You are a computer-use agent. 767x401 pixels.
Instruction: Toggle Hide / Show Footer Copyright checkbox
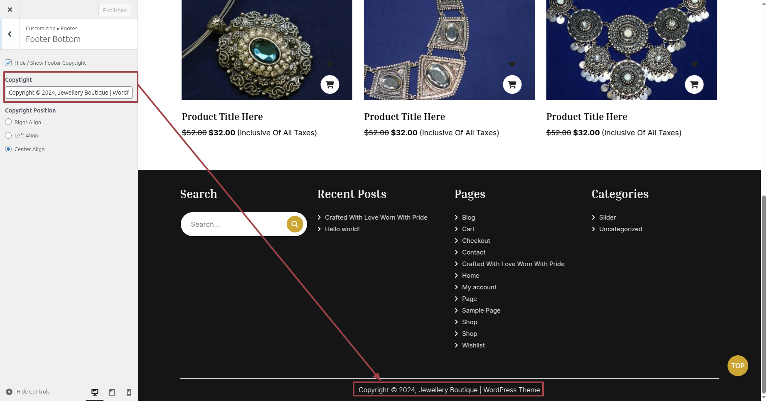click(x=8, y=63)
